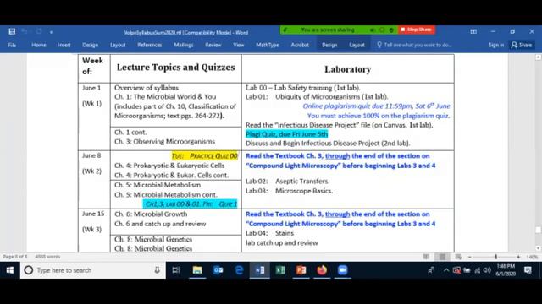This screenshot has width=542, height=304.
Task: Show hidden tray icons chevron
Action: coord(446,270)
